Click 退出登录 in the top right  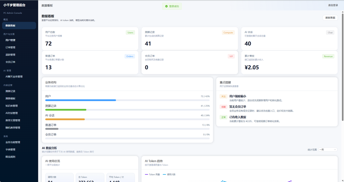tap(333, 5)
